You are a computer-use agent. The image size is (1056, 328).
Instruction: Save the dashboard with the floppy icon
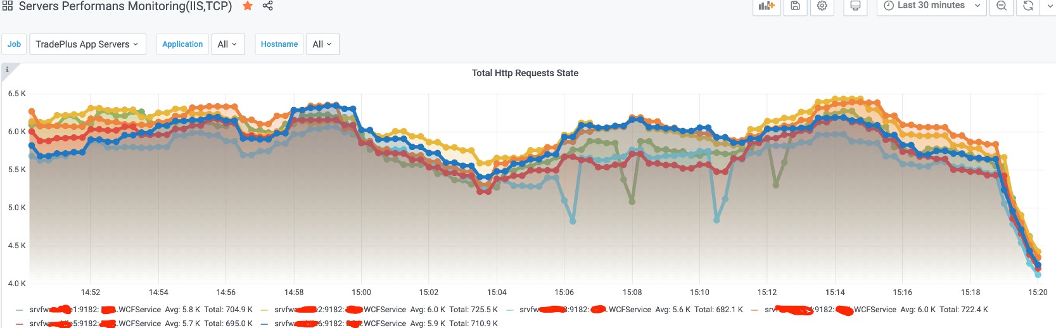click(795, 6)
